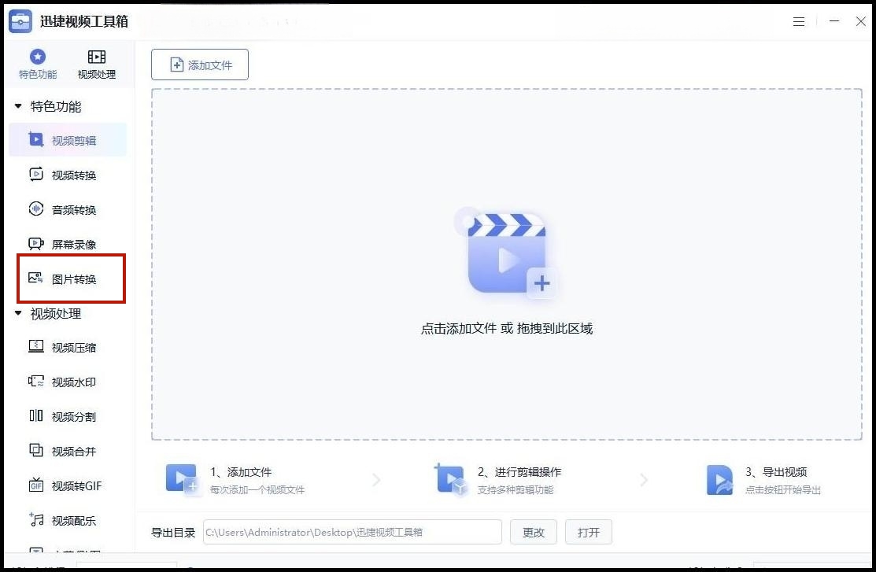
Task: Launch 屏幕录像 (Screen Recording)
Action: pyautogui.click(x=69, y=244)
